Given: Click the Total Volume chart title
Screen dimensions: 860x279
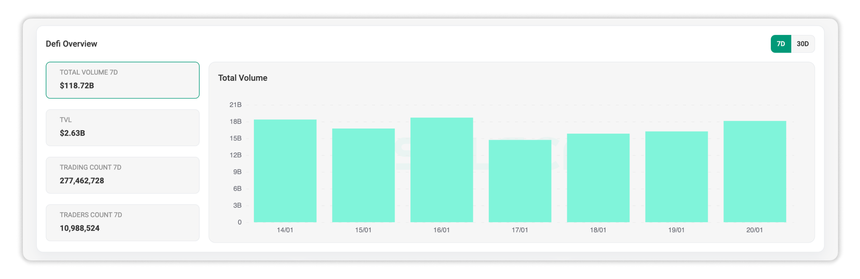Looking at the screenshot, I should [242, 78].
